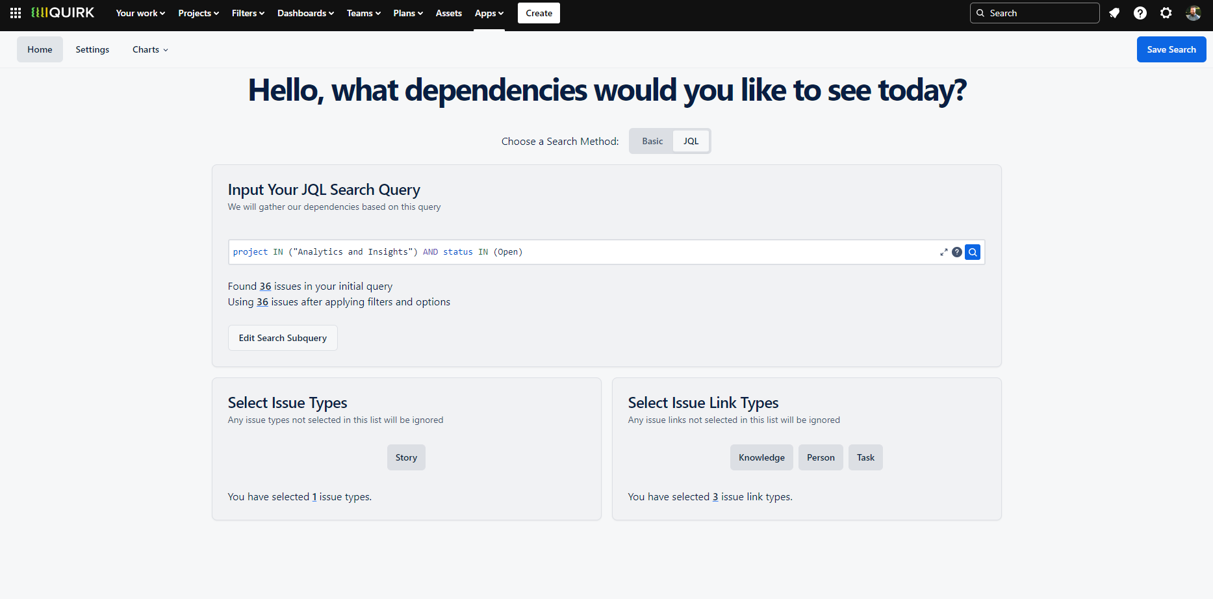This screenshot has width=1213, height=599.
Task: Focus the top Search box
Action: click(x=1034, y=13)
